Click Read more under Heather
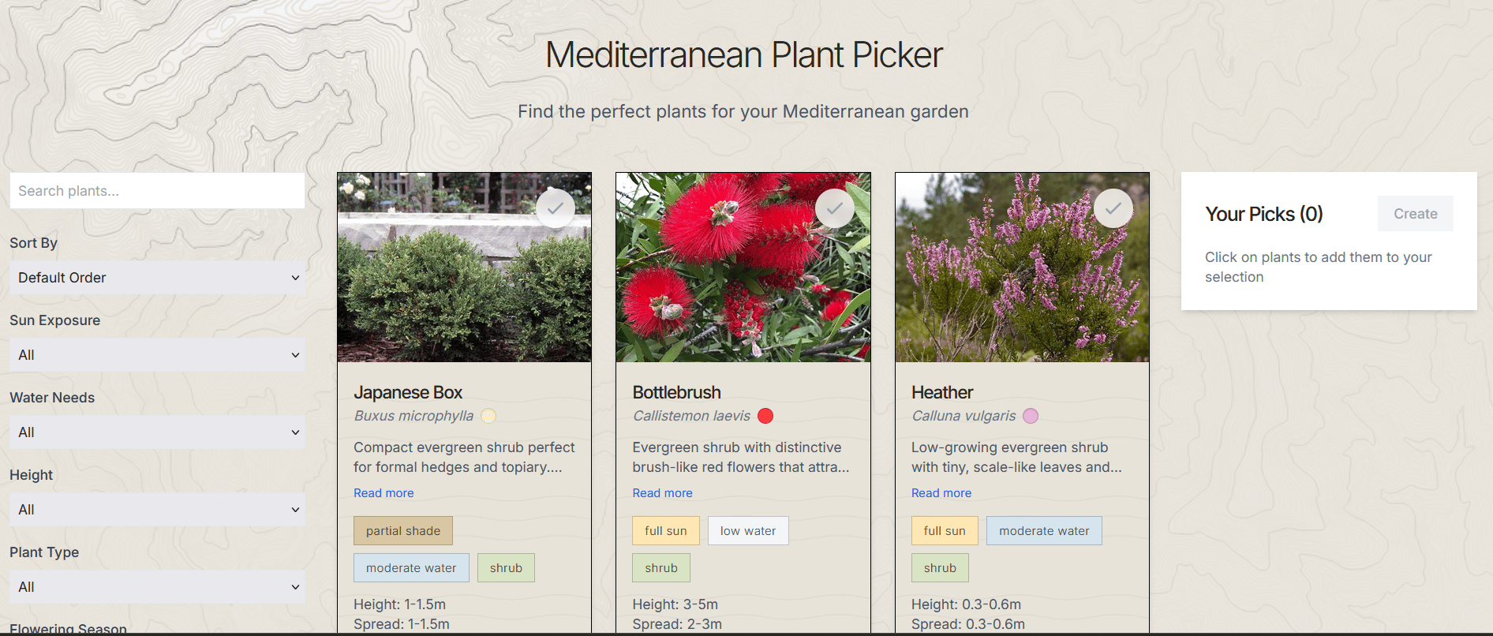Viewport: 1493px width, 636px height. tap(941, 493)
